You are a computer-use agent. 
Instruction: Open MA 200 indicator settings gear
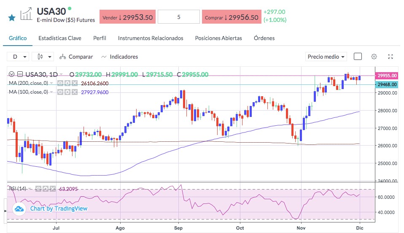[67, 83]
